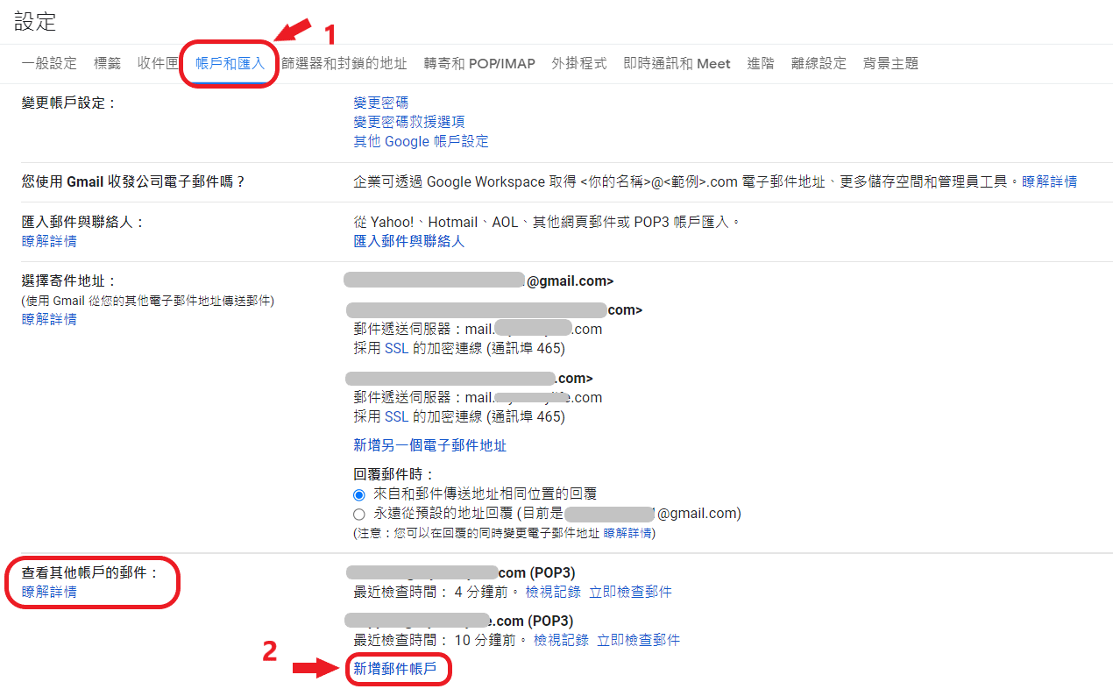Click the SSL link in second server entry
The image size is (1113, 689).
(397, 416)
